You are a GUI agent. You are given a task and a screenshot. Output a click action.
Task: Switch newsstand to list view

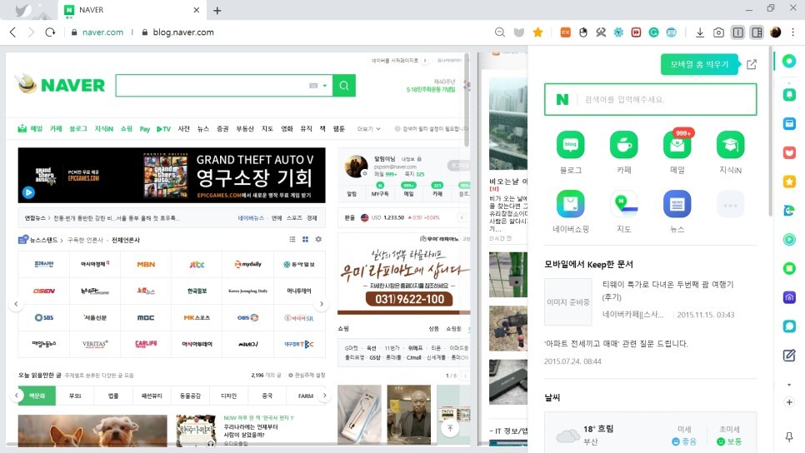click(x=292, y=240)
